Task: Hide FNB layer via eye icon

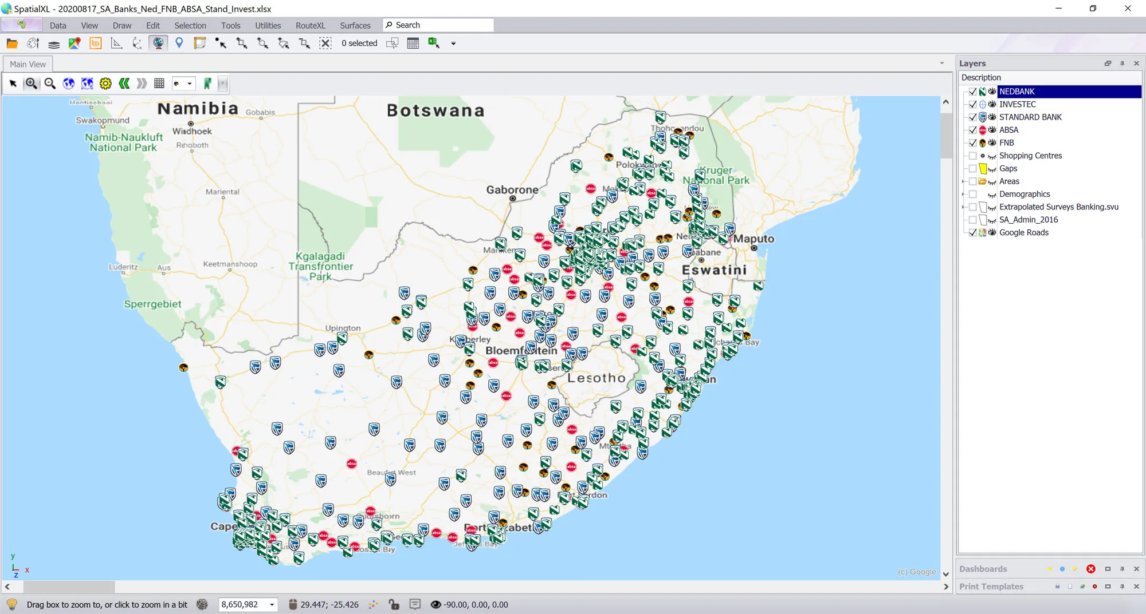Action: 992,143
